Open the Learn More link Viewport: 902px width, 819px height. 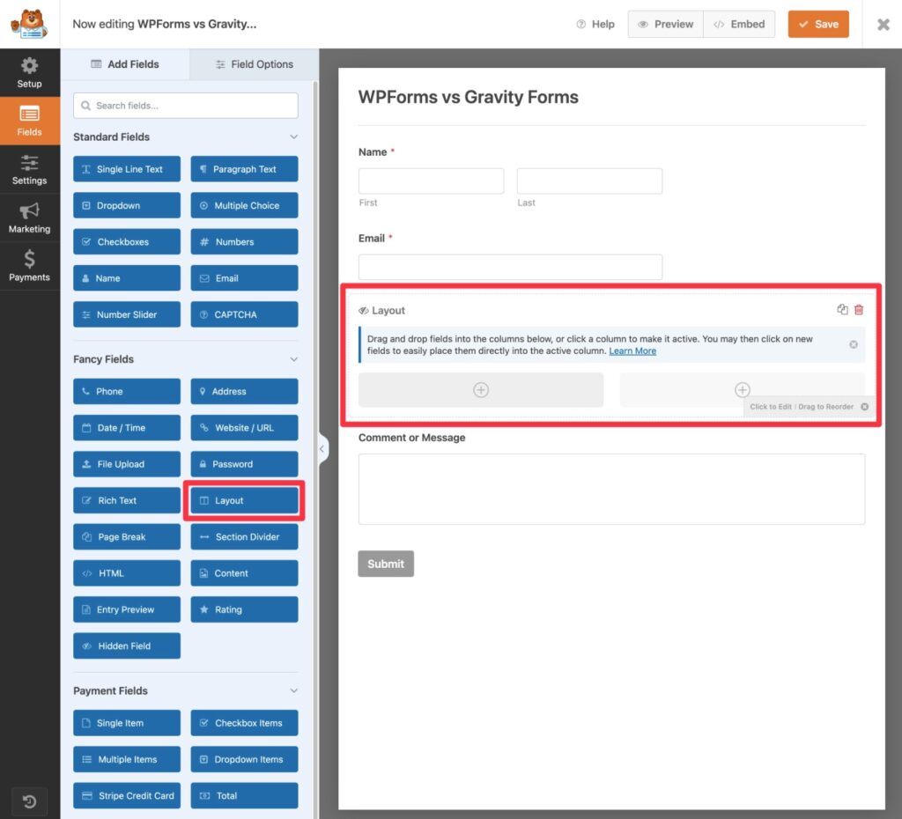[x=632, y=350]
